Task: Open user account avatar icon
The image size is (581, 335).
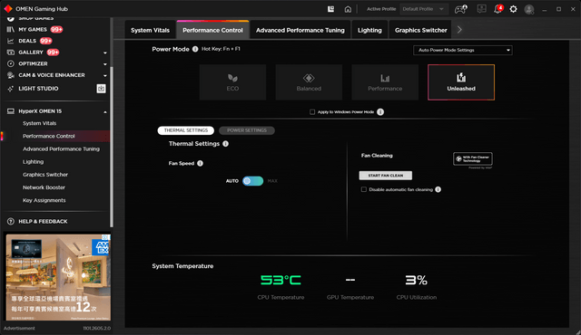Action: click(x=529, y=9)
